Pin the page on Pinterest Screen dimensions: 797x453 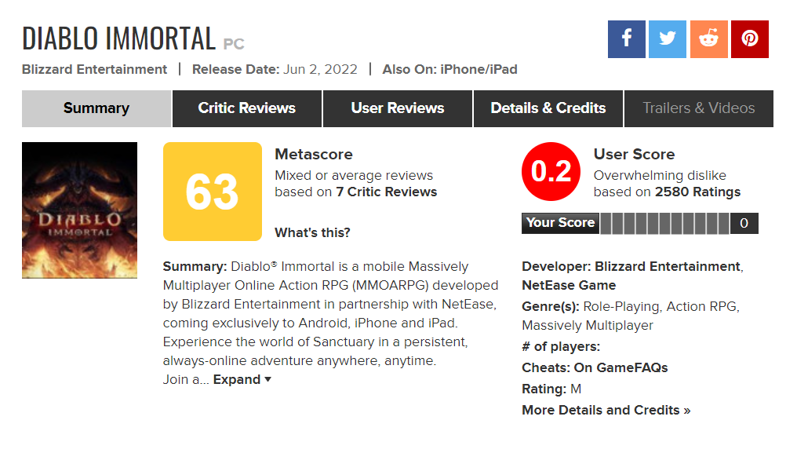point(749,39)
